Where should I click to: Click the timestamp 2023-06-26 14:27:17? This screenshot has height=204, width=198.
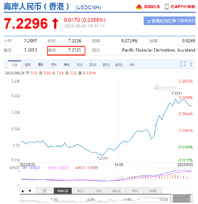pos(85,26)
